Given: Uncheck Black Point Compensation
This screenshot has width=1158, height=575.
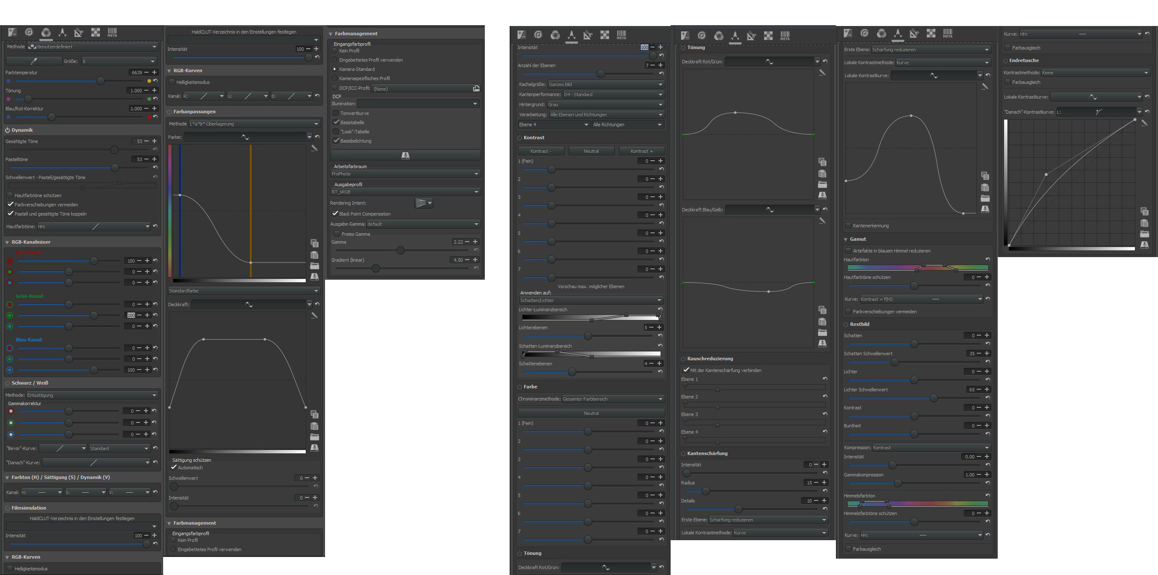Looking at the screenshot, I should coord(335,213).
